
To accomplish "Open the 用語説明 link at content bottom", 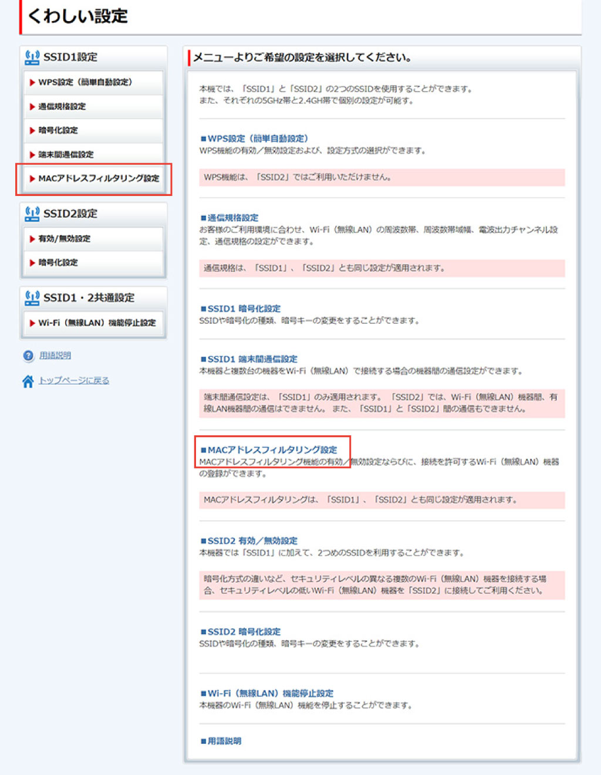I will [224, 741].
